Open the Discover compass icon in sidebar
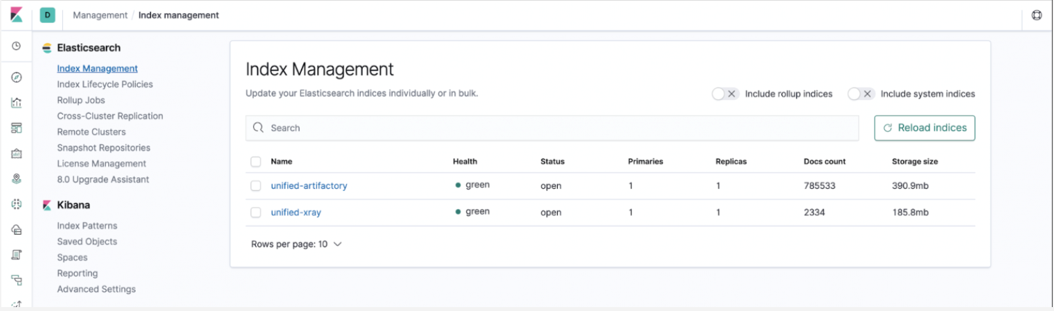 [17, 78]
